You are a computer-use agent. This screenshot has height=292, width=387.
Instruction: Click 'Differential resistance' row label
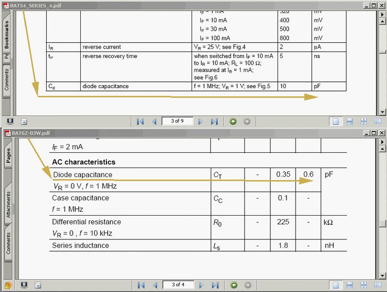pos(87,222)
